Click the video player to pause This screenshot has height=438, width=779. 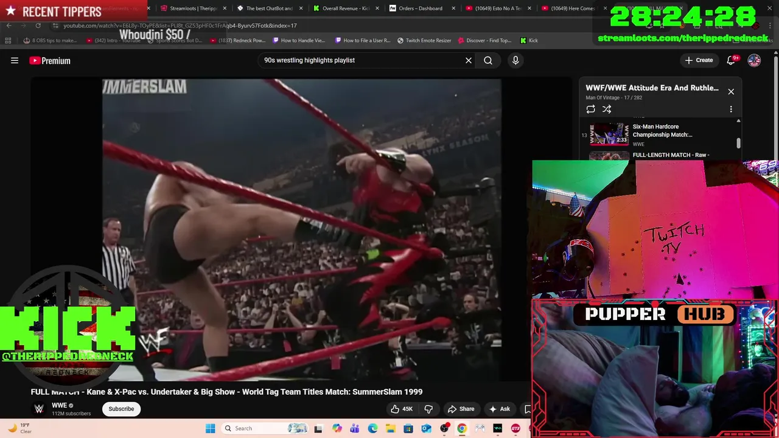pyautogui.click(x=301, y=229)
